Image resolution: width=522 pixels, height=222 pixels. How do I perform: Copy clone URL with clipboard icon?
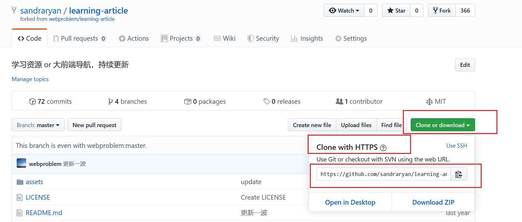pyautogui.click(x=459, y=174)
